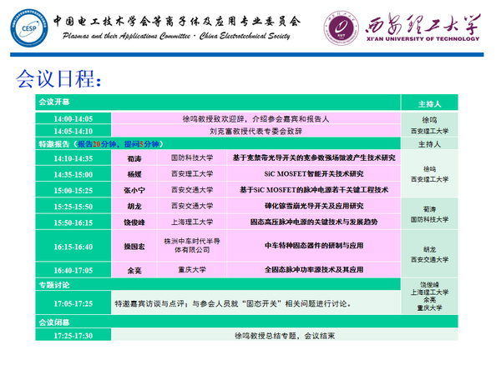Click speaker name 杨媛
The image size is (501, 370).
tap(134, 174)
